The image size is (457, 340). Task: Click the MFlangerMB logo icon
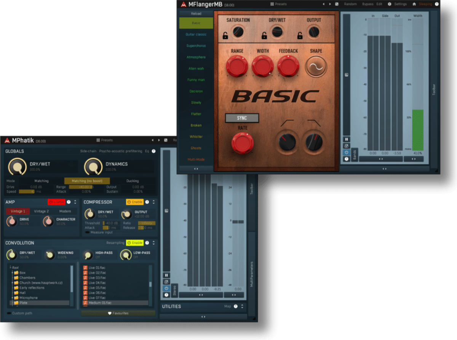click(x=183, y=4)
